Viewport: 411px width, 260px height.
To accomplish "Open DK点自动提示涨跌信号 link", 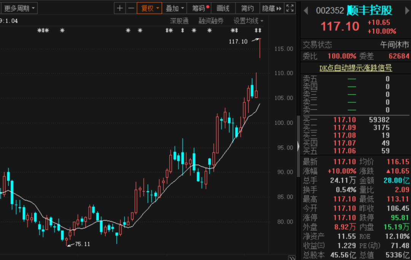I will coord(356,68).
